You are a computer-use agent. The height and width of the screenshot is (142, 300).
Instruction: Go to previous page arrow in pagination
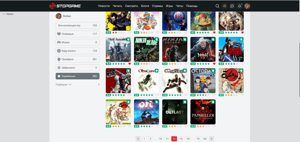pos(138,139)
